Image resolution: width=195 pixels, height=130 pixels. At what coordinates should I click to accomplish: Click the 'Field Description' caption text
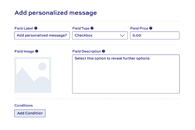pos(87,51)
